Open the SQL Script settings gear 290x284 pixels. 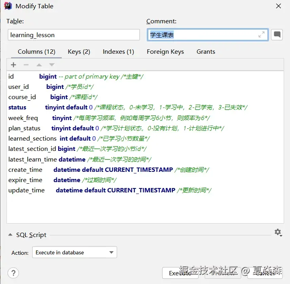pos(278,232)
